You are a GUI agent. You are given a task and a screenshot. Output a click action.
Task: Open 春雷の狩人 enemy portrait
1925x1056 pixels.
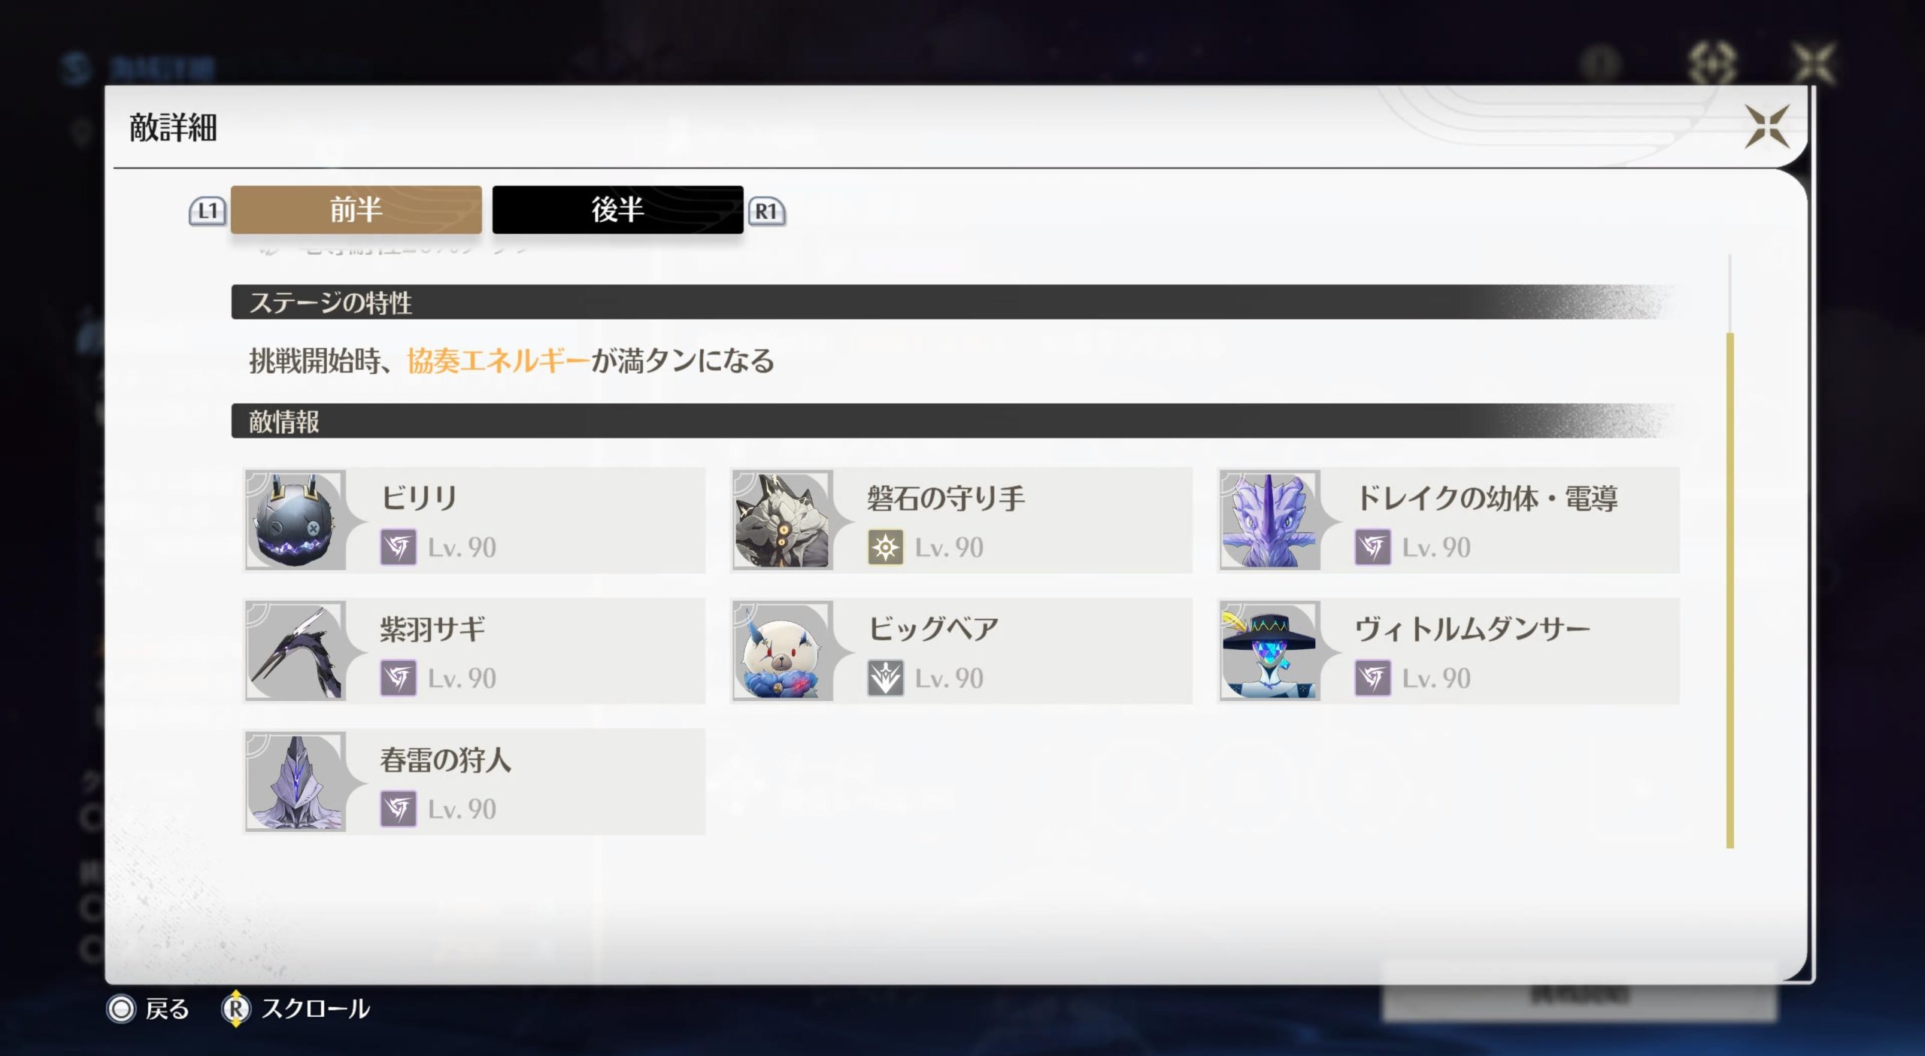[x=296, y=782]
